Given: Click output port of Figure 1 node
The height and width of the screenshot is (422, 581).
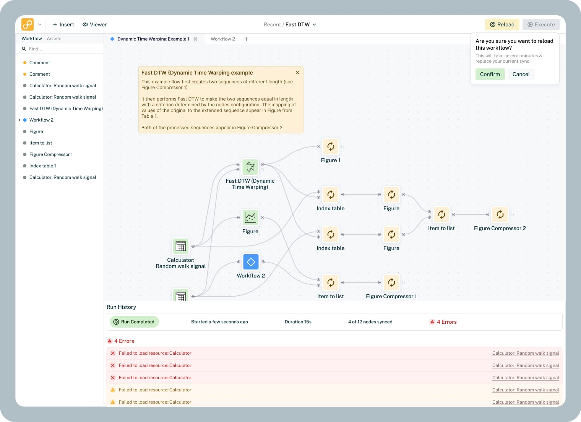Looking at the screenshot, I should pos(343,146).
